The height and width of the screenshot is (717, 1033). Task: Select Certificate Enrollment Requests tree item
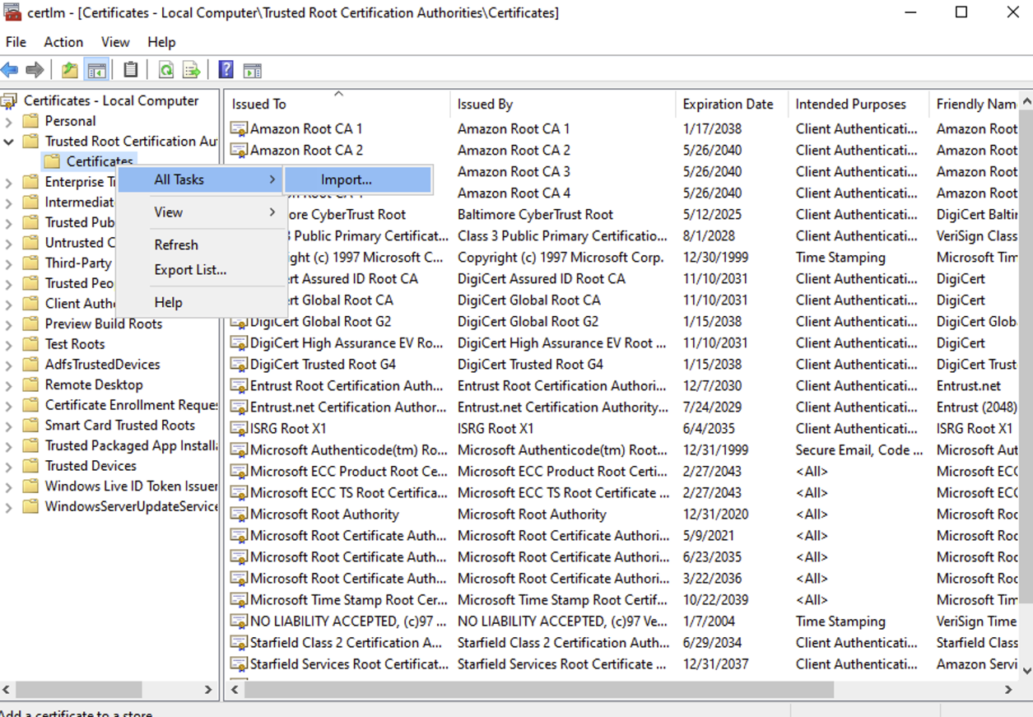pos(131,404)
